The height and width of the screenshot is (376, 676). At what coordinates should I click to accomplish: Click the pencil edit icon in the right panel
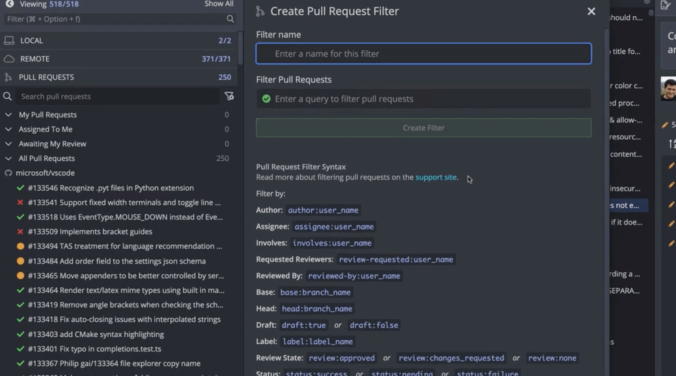665,125
